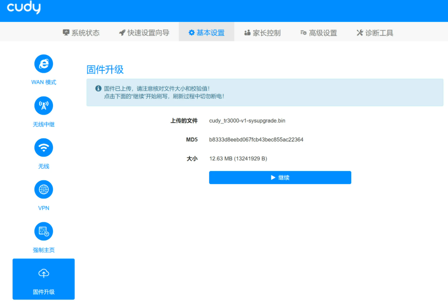Click the 固件升级 cloud upload icon
Screen dimensions: 448x301
[44, 273]
